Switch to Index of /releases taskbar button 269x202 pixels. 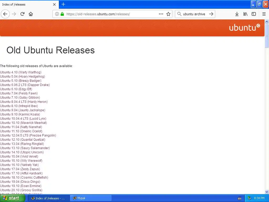coord(49,198)
